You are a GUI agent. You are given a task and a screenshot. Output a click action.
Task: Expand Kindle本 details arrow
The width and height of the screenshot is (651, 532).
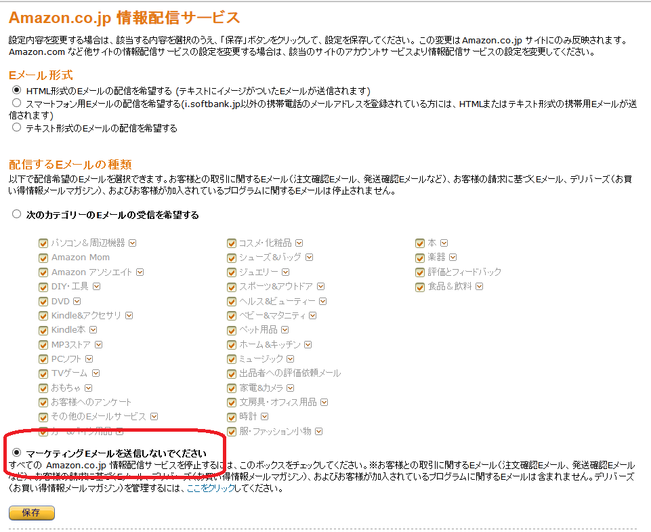coord(93,330)
